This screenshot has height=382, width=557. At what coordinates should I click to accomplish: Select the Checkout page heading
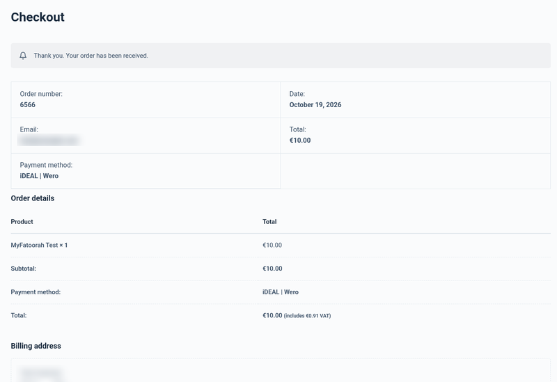(x=38, y=17)
